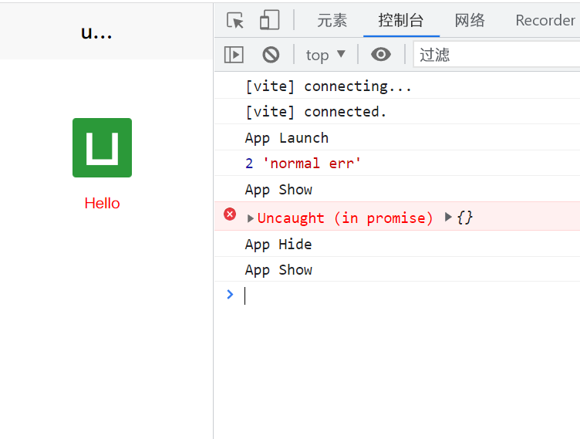
Task: Open the top context dropdown
Action: tap(325, 55)
